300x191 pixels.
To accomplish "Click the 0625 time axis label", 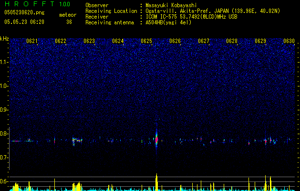I will point(146,41).
